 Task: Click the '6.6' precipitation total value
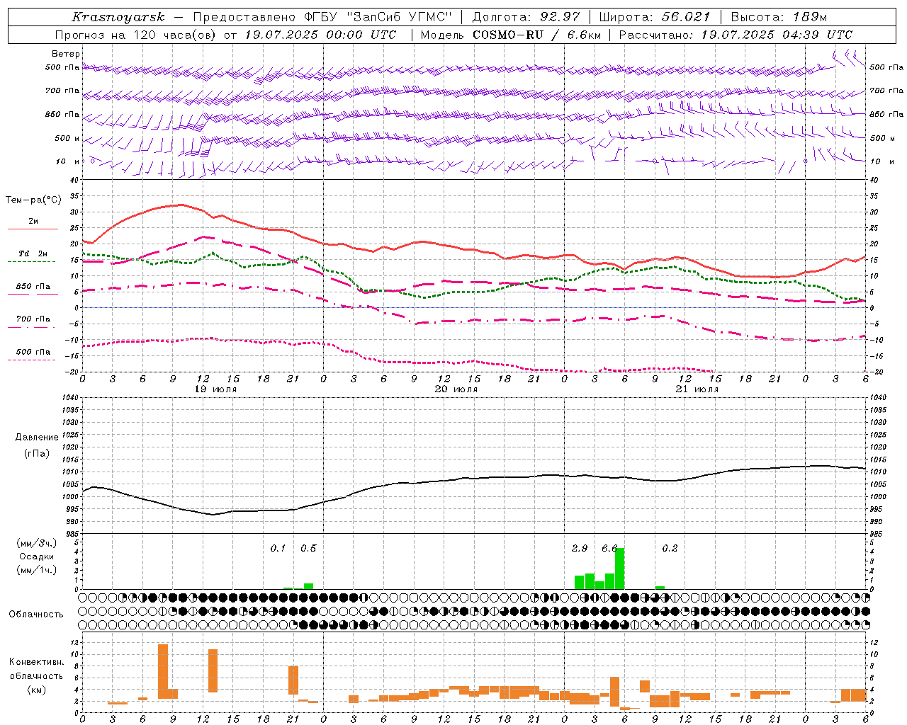(609, 548)
